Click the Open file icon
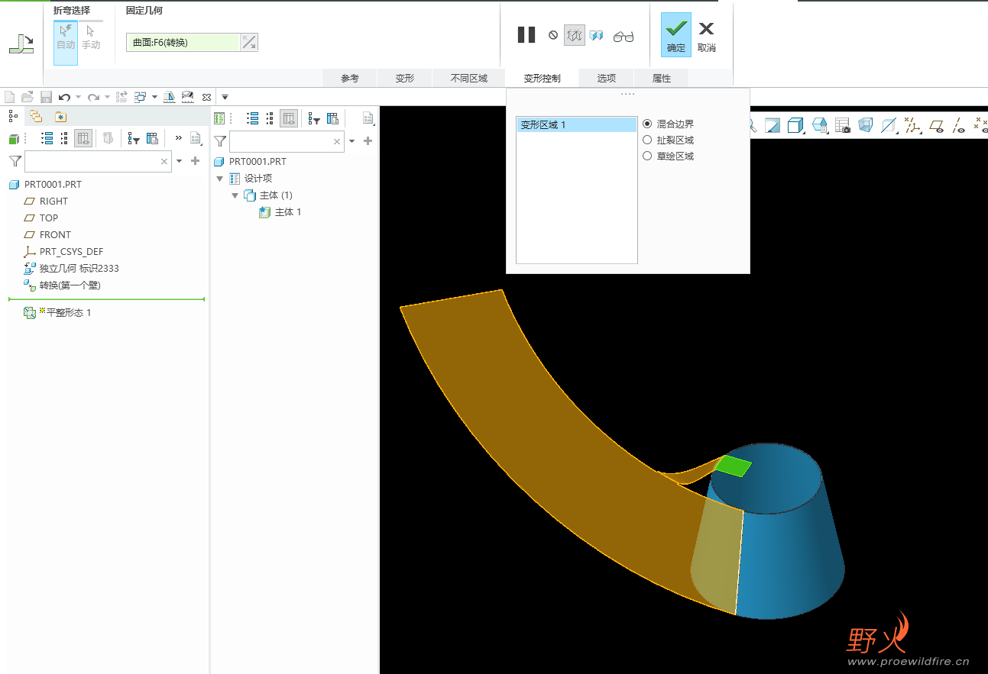 click(x=28, y=97)
